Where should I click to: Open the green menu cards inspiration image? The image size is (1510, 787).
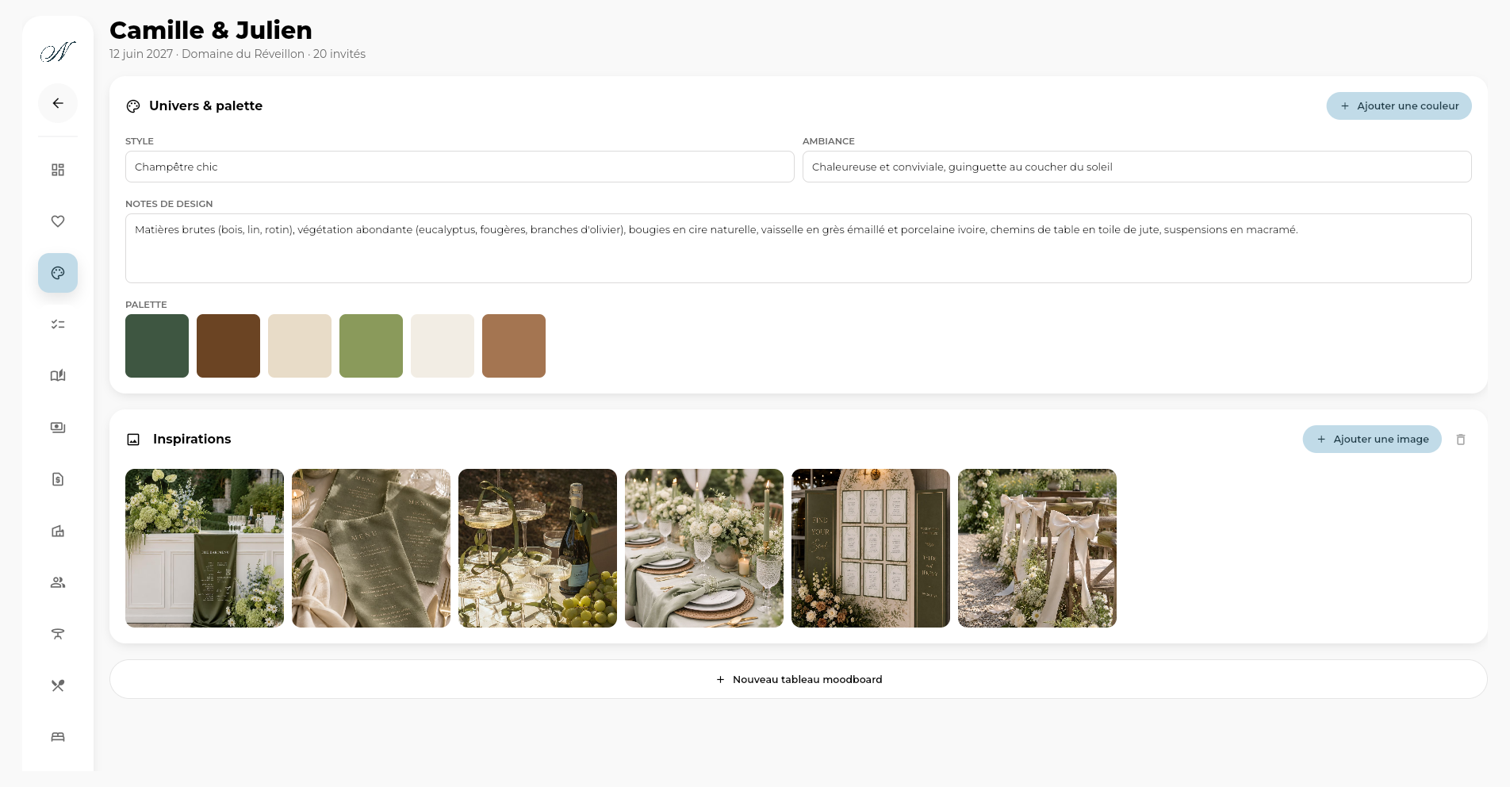[371, 548]
